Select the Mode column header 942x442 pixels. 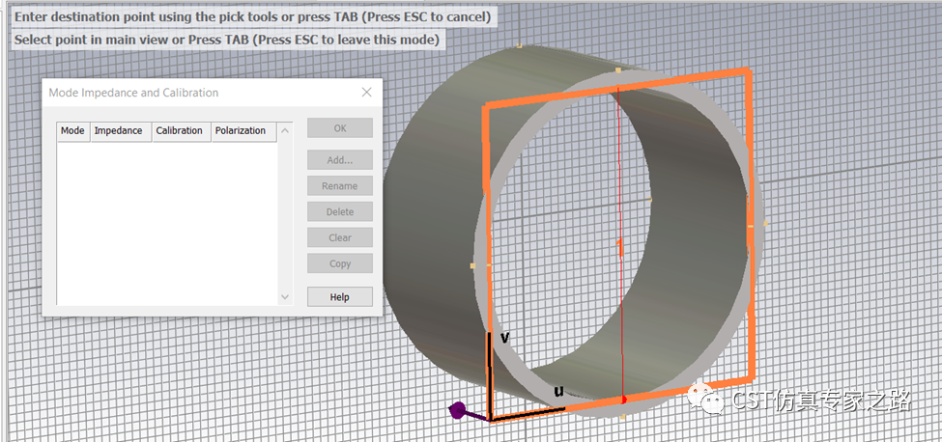(73, 131)
